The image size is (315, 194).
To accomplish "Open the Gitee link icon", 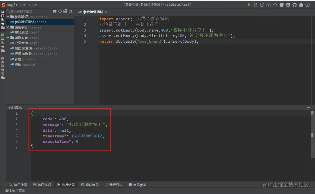I will 288,5.
